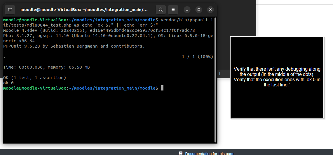Open 'Documentation for this page' link
The image size is (333, 155).
(210, 153)
